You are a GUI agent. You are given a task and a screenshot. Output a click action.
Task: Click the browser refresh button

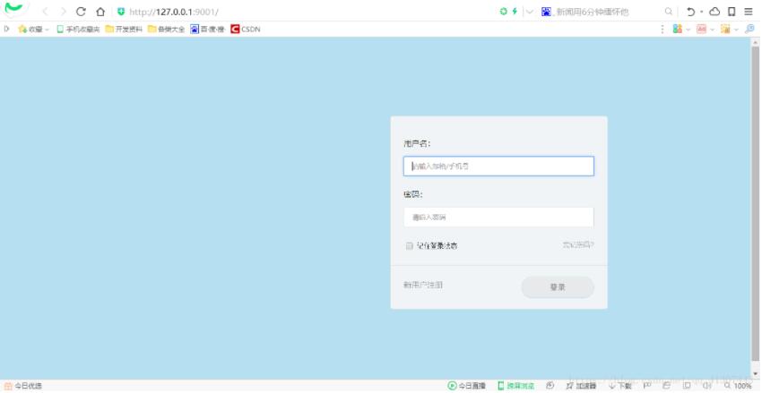coord(81,12)
